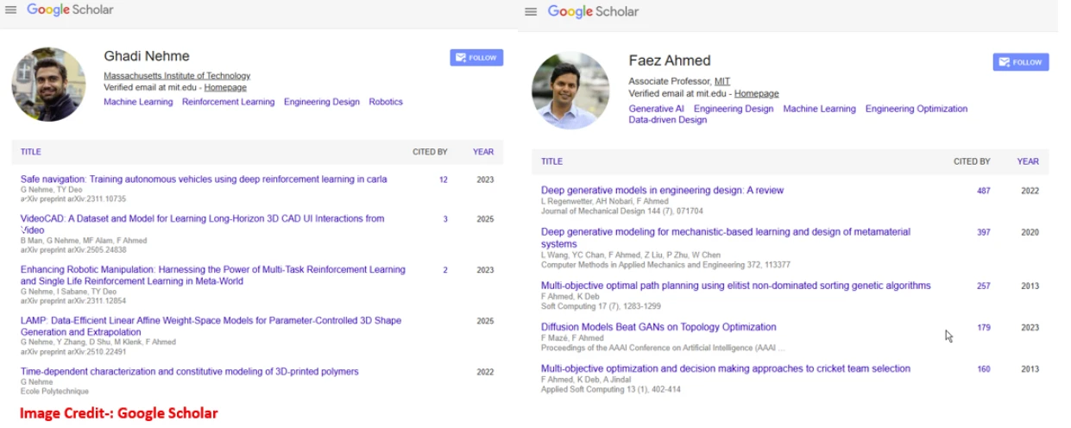Image resolution: width=1071 pixels, height=428 pixels.
Task: View 12 citations for Safe navigation paper
Action: 443,180
